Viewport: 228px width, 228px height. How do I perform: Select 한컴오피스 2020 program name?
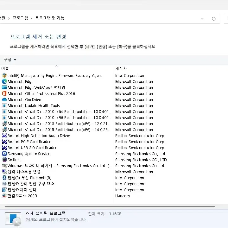tap(22, 196)
